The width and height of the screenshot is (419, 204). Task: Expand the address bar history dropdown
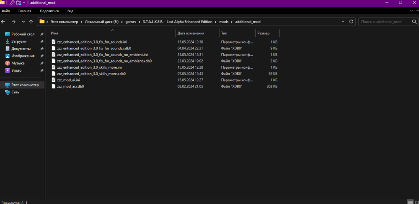coord(343,21)
